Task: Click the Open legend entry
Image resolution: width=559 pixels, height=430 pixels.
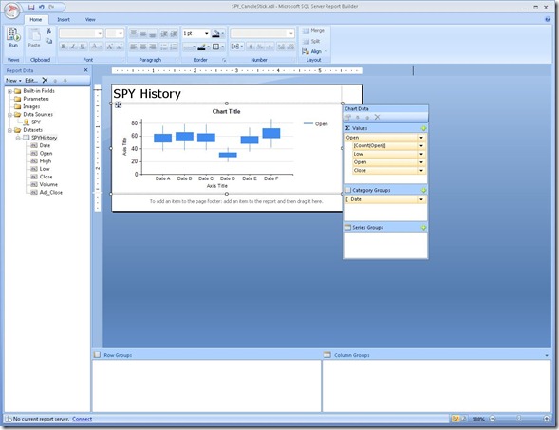Action: coord(315,123)
